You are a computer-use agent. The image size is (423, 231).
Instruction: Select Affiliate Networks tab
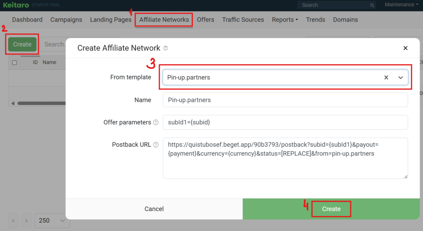point(164,20)
